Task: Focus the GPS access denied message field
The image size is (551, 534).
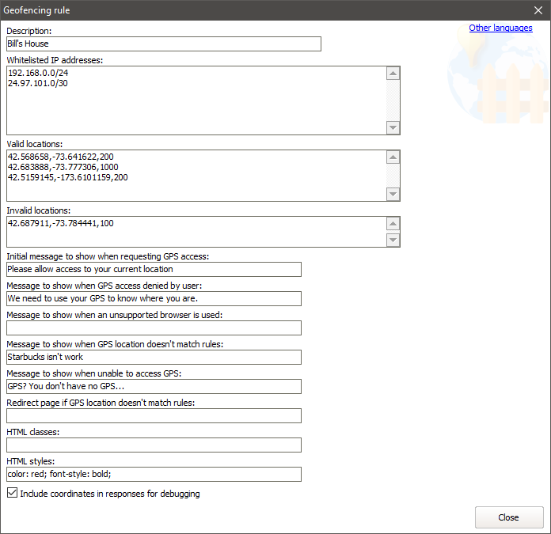Action: (154, 298)
